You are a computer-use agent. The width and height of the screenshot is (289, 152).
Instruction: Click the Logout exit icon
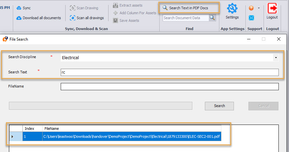pos(272,9)
